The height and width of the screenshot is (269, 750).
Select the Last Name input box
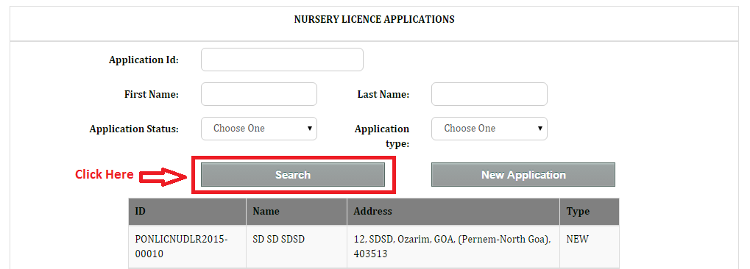[x=489, y=94]
